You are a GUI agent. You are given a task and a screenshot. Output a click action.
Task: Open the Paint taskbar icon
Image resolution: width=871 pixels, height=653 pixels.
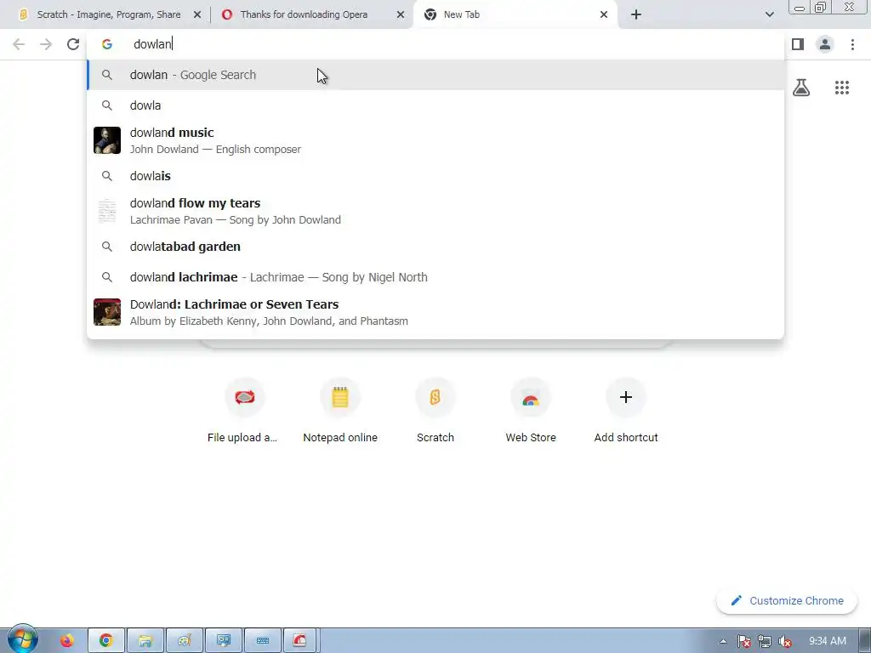pos(185,641)
